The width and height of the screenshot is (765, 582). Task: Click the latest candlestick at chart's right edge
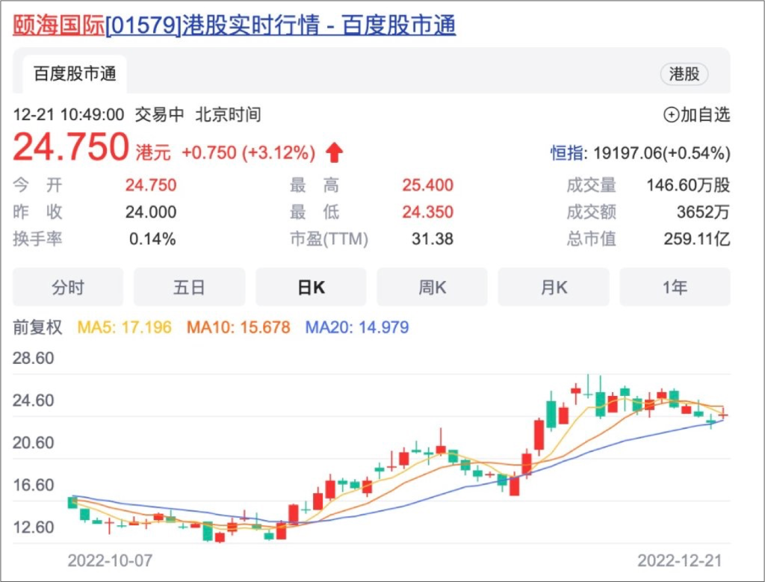[x=723, y=415]
